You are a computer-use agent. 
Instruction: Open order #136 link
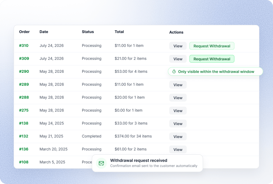pyautogui.click(x=24, y=149)
